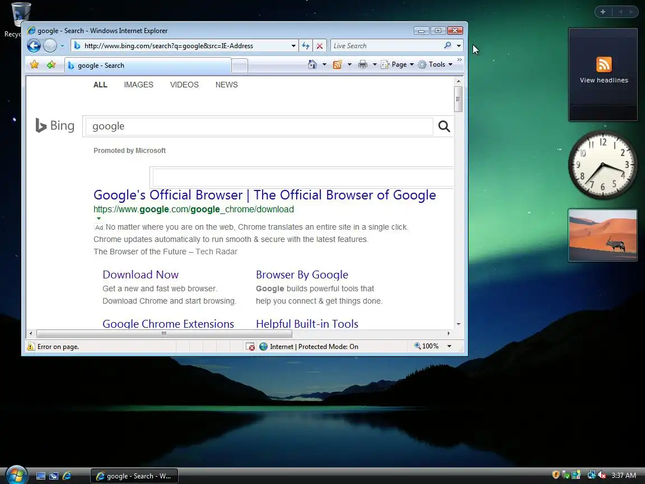Click the vertical scrollbar down arrow
The width and height of the screenshot is (645, 484).
[458, 324]
